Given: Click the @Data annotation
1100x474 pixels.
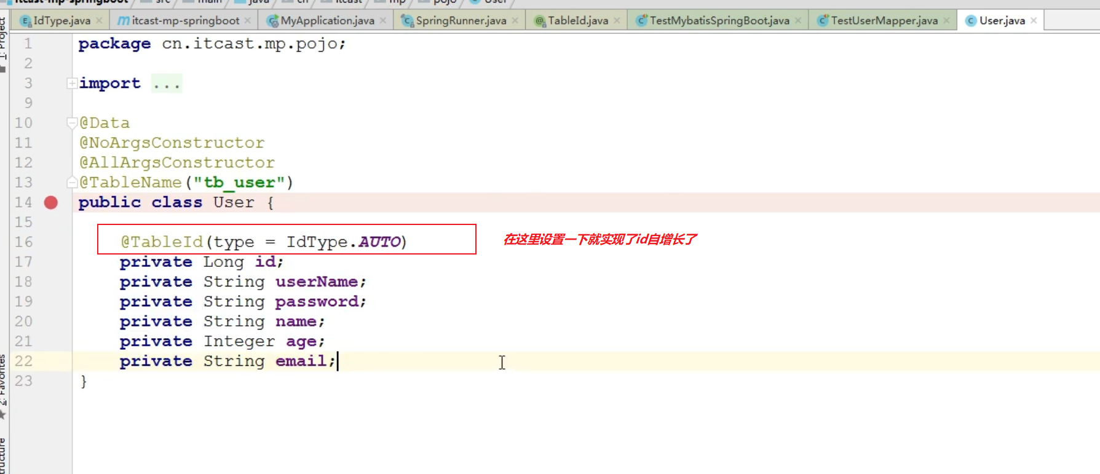Looking at the screenshot, I should point(105,123).
